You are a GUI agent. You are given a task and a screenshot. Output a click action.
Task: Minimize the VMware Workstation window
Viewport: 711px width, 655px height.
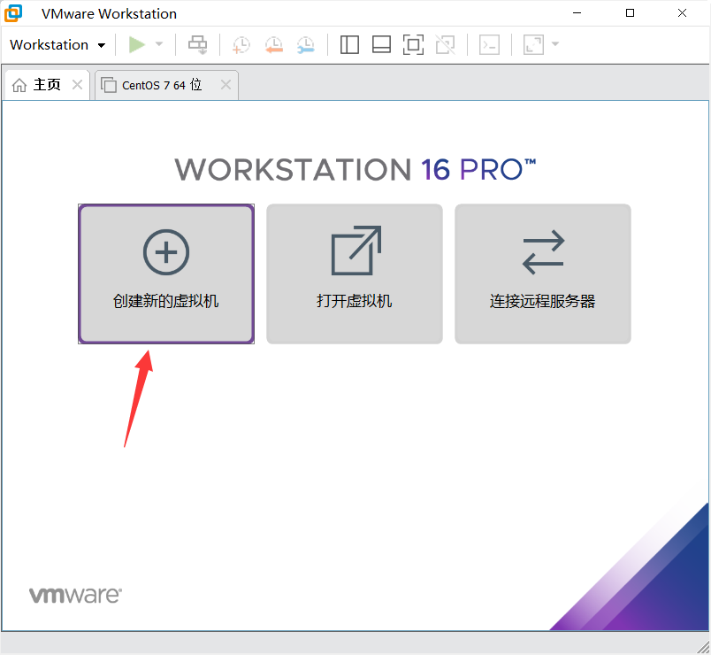(x=577, y=13)
